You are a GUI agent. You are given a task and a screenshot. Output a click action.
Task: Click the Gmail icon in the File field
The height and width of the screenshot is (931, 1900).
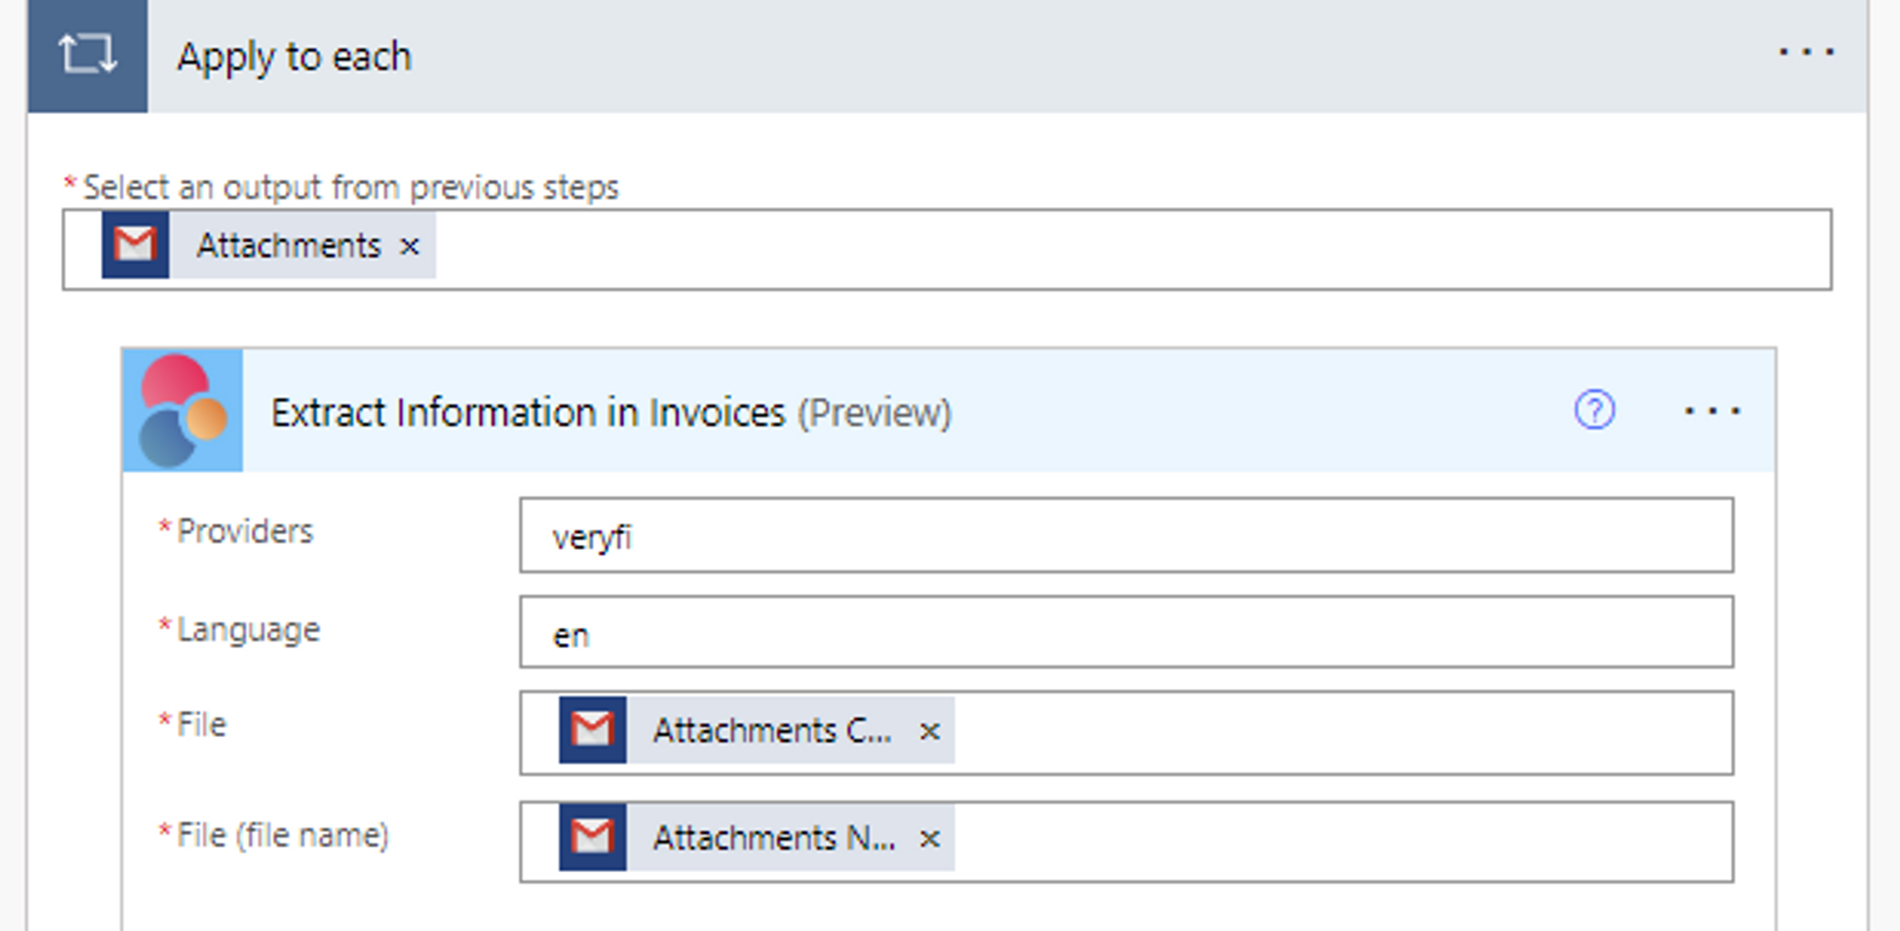tap(593, 730)
